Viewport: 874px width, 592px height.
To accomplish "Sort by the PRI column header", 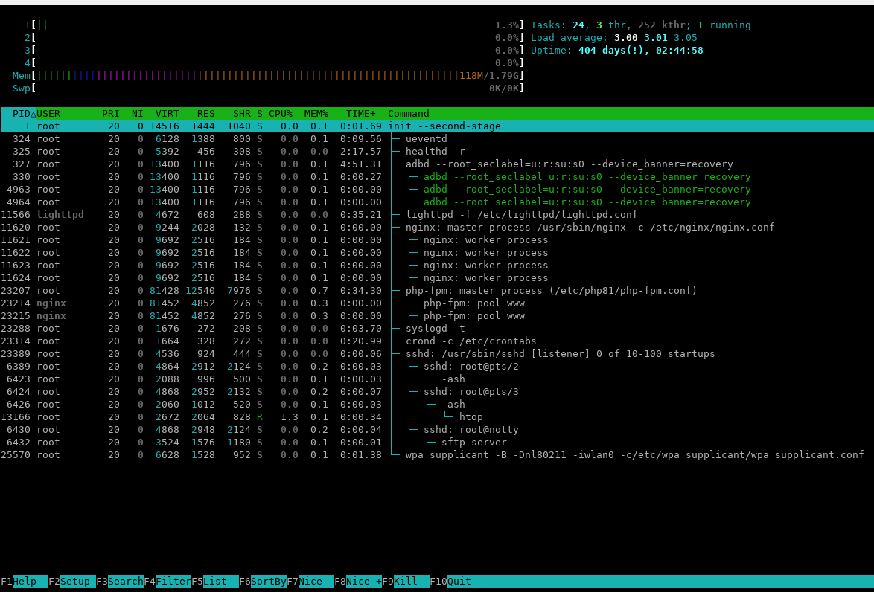I will 110,114.
